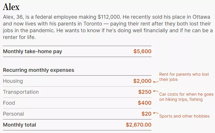
Task: Select the Recurring monthly expenses heading
Action: pos(39,70)
